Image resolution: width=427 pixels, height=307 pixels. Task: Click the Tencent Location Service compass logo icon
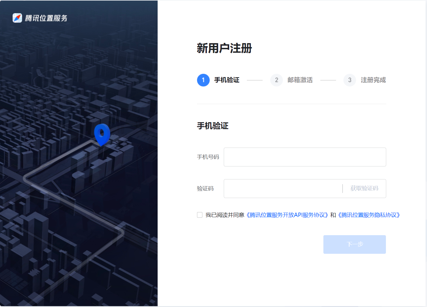coord(17,18)
